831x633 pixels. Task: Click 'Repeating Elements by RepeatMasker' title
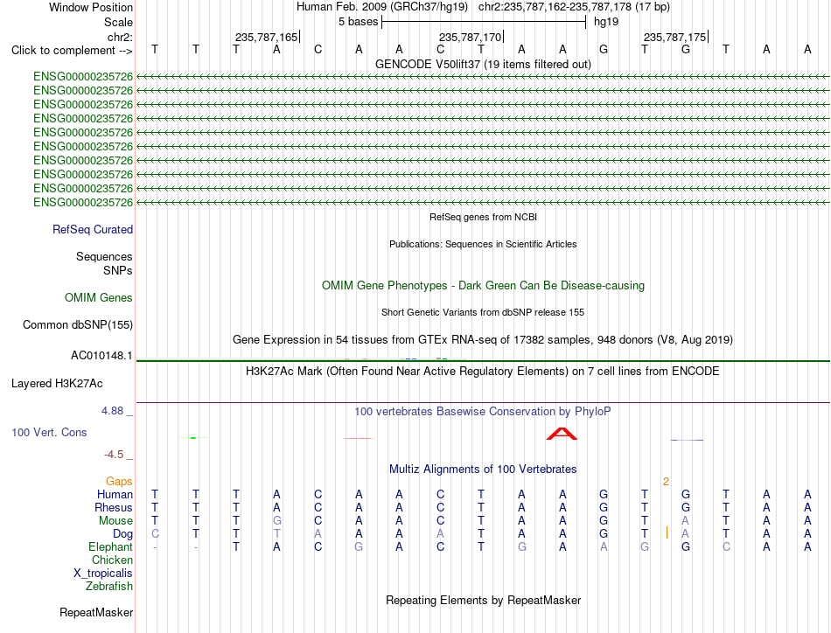(483, 600)
